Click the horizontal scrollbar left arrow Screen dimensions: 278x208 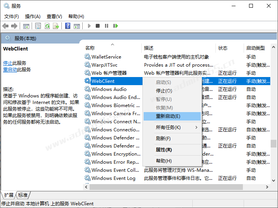[x=86, y=187]
